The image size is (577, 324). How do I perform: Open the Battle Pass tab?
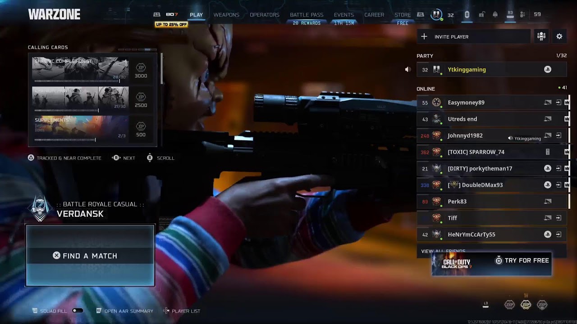point(307,15)
